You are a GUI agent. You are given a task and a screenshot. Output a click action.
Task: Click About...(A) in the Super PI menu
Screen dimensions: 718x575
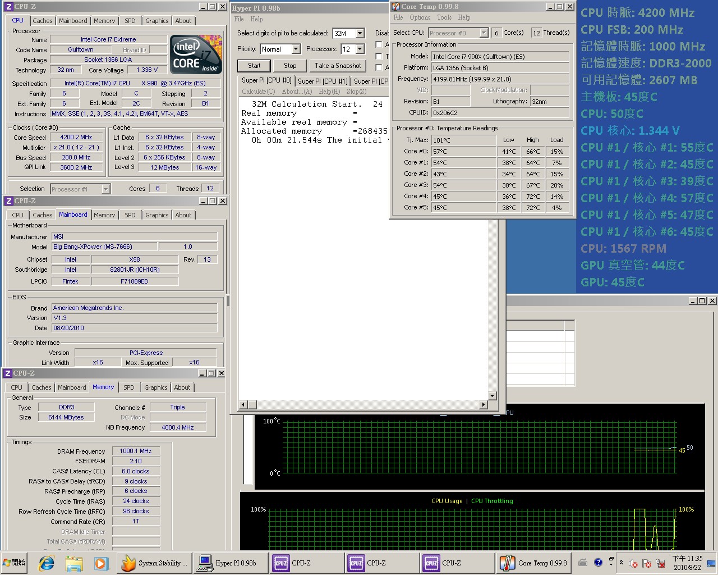297,92
